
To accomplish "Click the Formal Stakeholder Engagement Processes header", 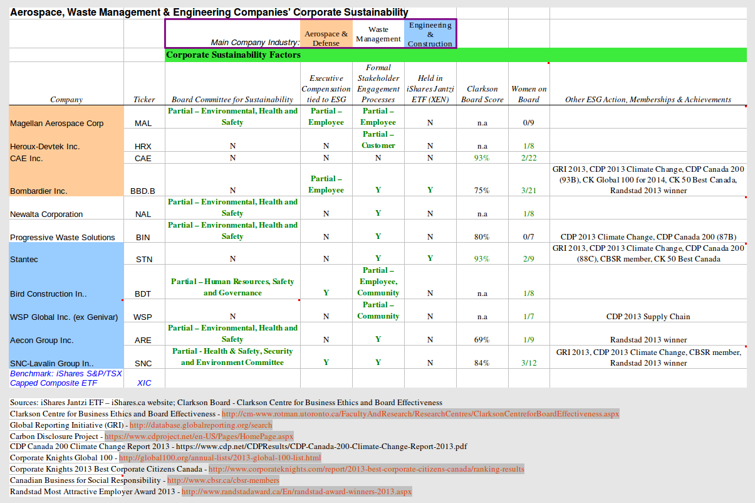I will coord(378,83).
